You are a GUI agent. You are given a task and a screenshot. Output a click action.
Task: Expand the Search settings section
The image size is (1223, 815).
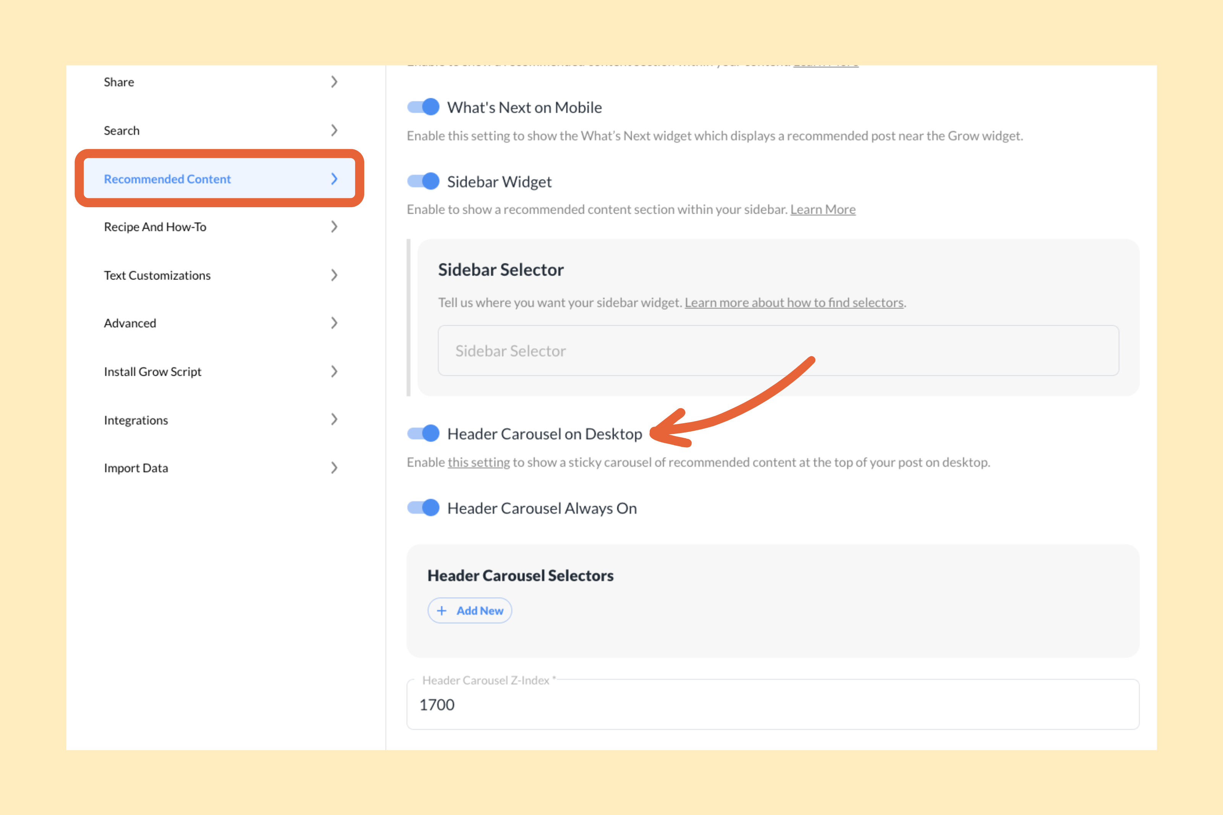[334, 130]
